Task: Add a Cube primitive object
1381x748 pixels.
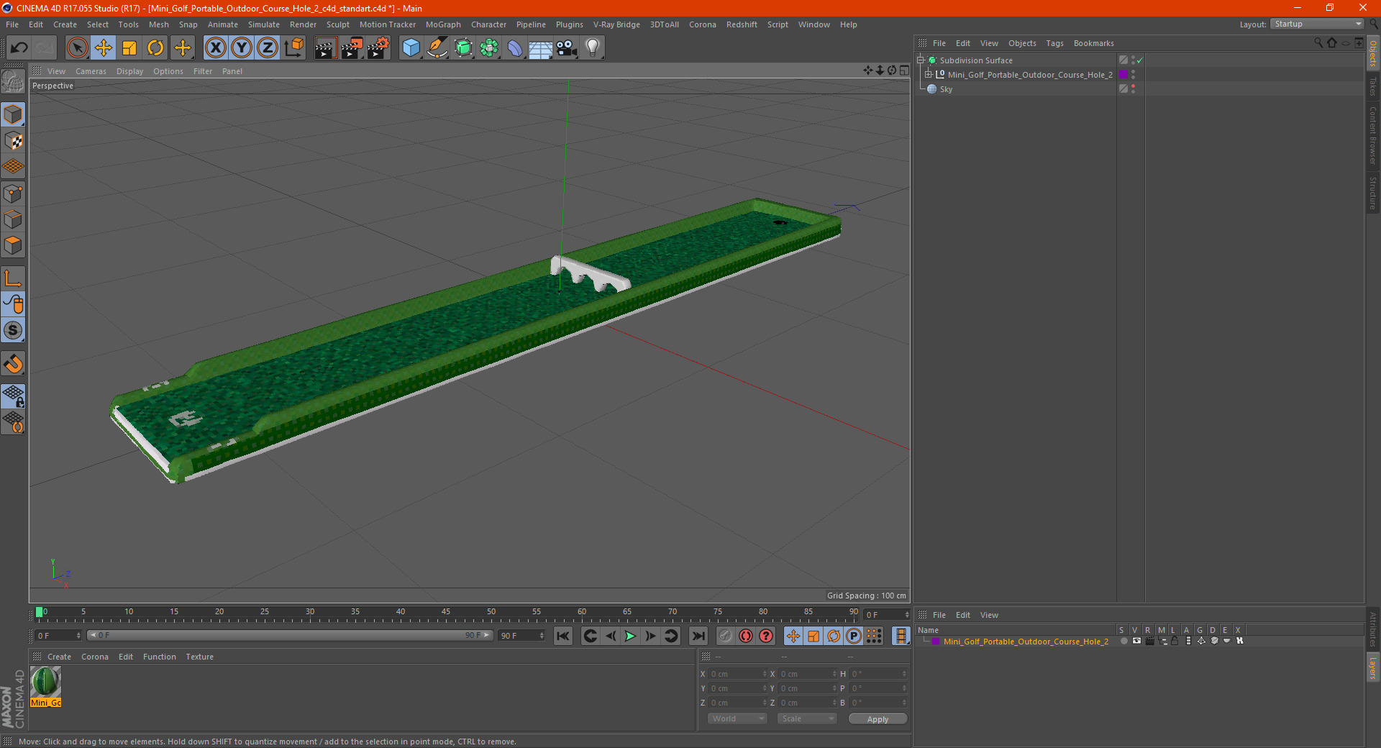Action: pos(411,48)
